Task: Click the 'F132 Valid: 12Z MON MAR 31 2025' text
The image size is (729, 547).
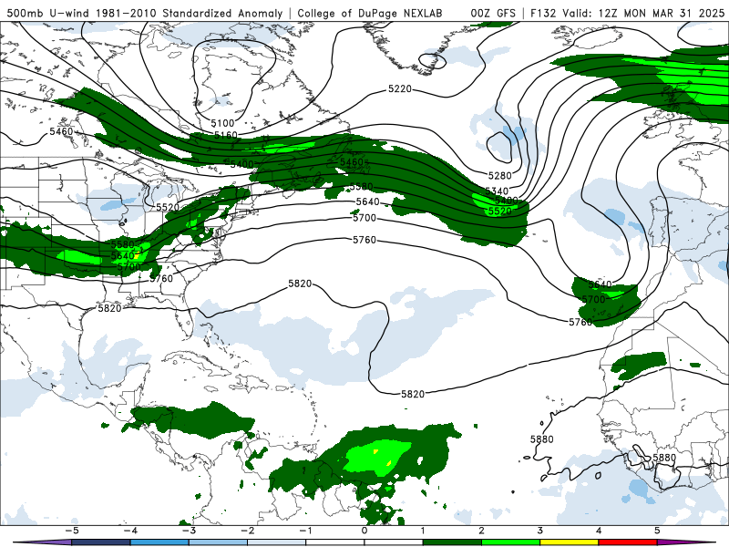Action: pos(627,13)
